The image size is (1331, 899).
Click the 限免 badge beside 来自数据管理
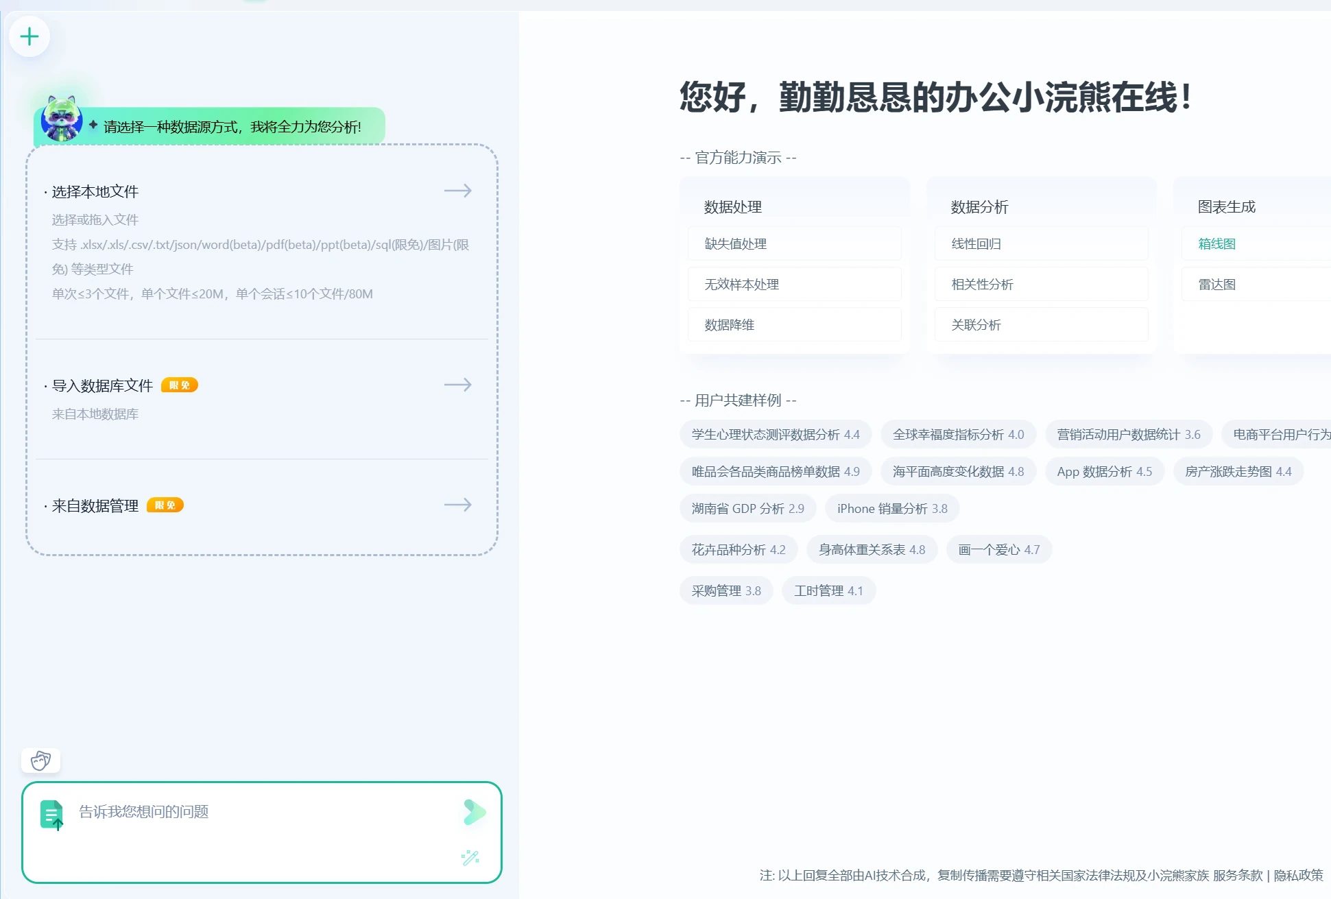point(165,505)
